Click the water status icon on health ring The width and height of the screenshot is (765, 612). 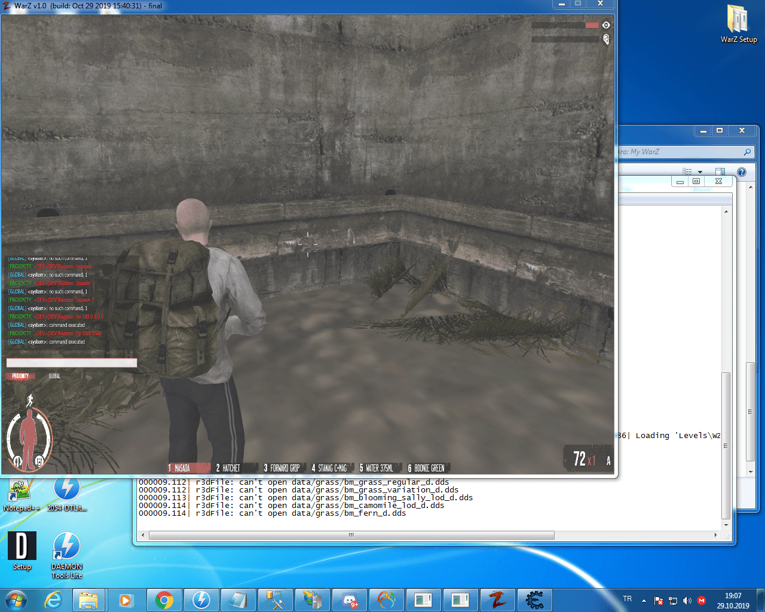pos(39,460)
